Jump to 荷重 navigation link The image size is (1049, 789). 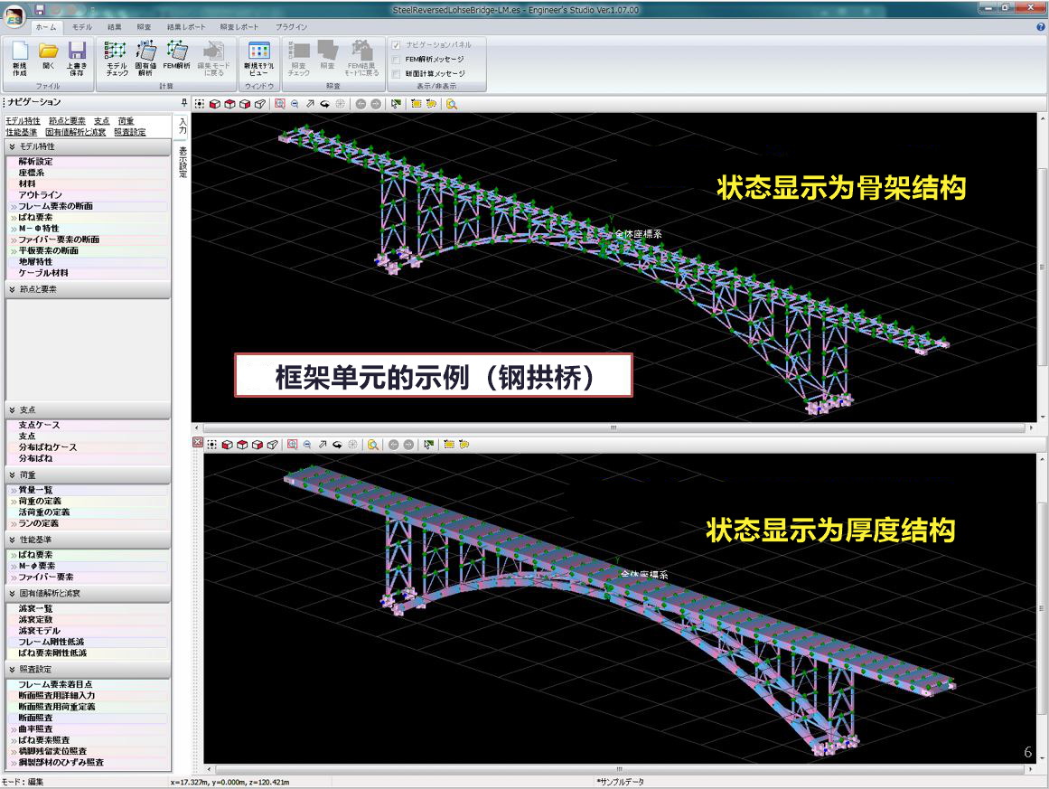coord(126,121)
